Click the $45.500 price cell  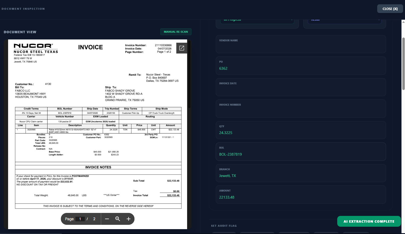click(141, 130)
